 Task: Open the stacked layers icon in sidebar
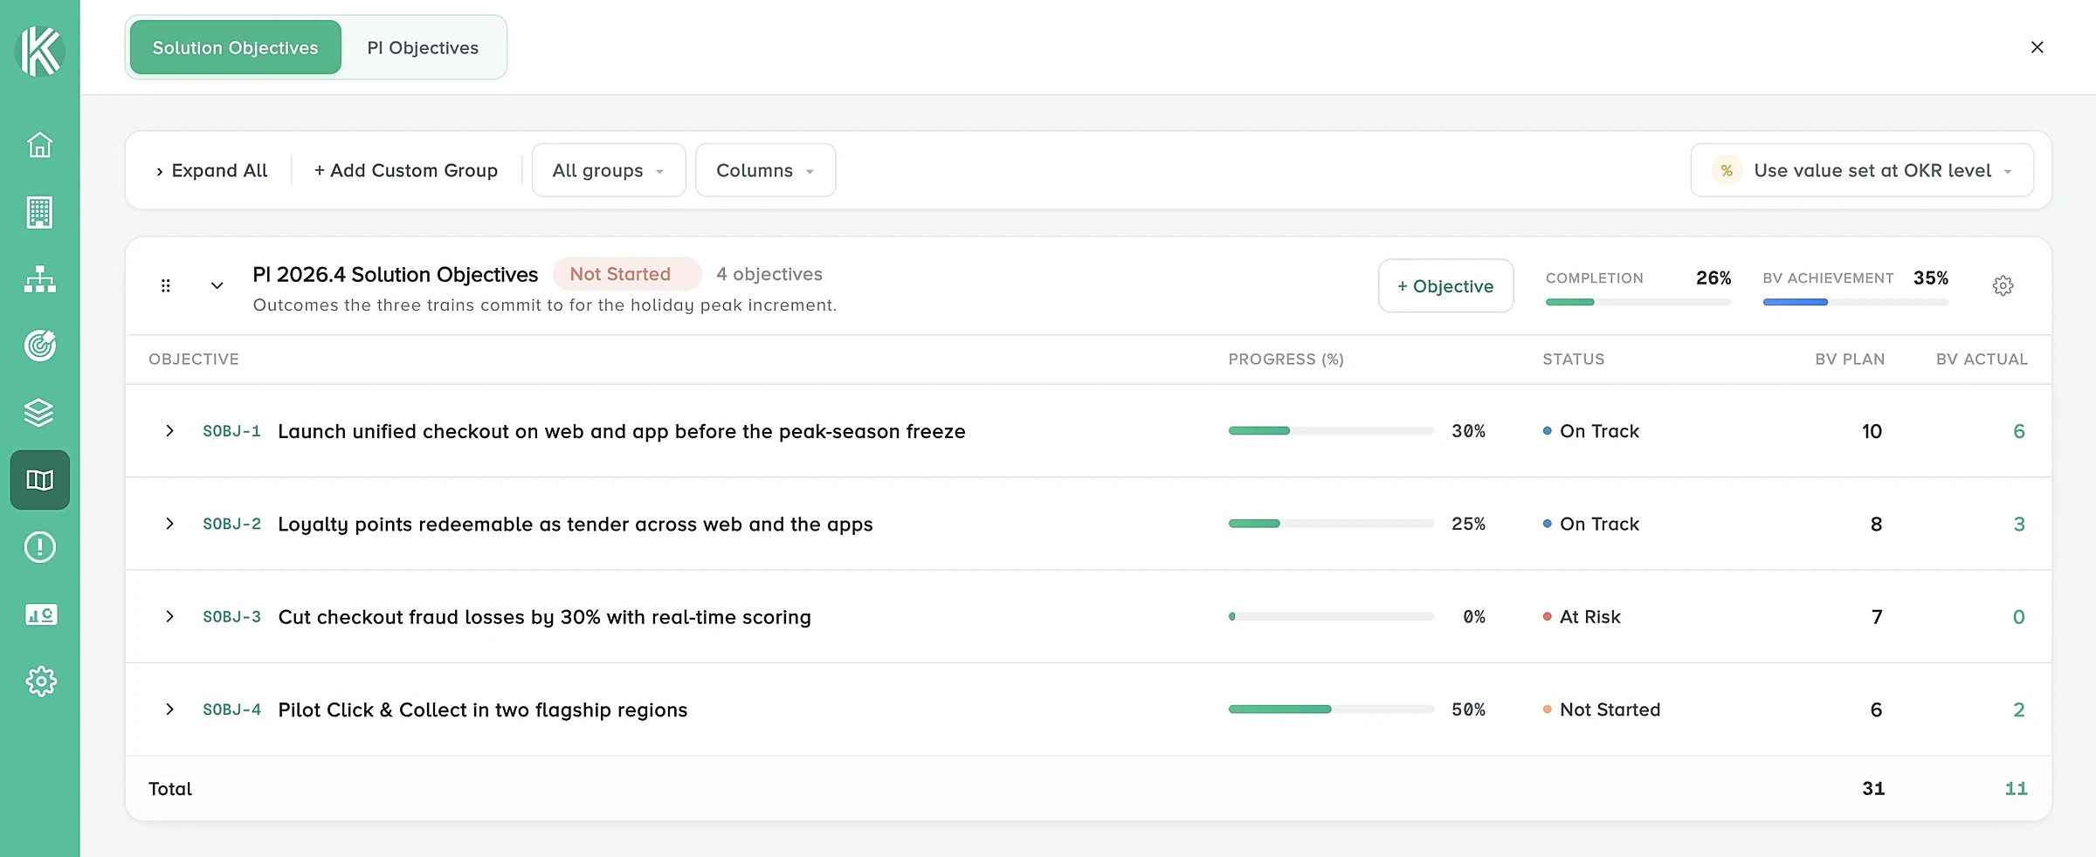39,413
